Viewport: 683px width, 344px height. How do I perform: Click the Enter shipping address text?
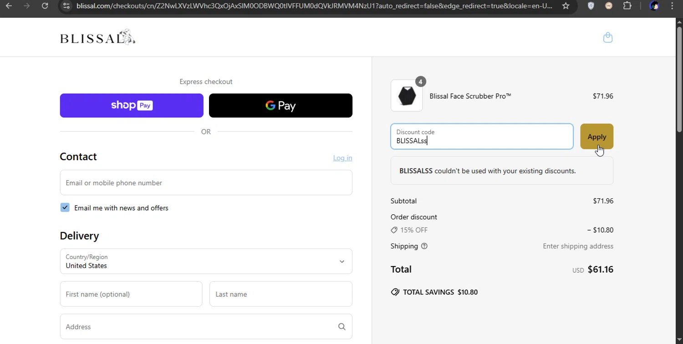[578, 246]
